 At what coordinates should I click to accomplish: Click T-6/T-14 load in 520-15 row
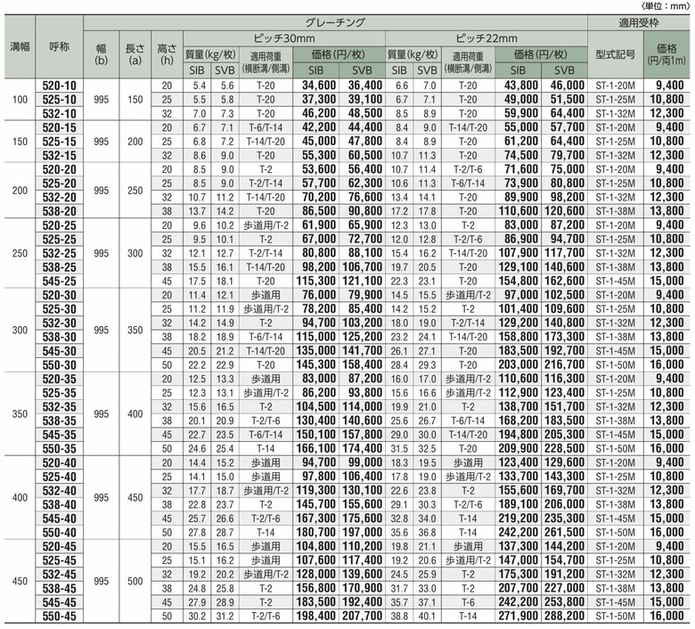pyautogui.click(x=266, y=128)
